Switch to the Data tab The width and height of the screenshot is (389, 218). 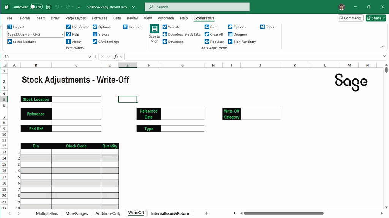(117, 18)
